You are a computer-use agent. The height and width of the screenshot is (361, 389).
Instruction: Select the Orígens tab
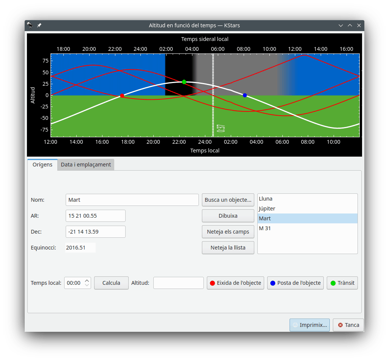tap(43, 165)
